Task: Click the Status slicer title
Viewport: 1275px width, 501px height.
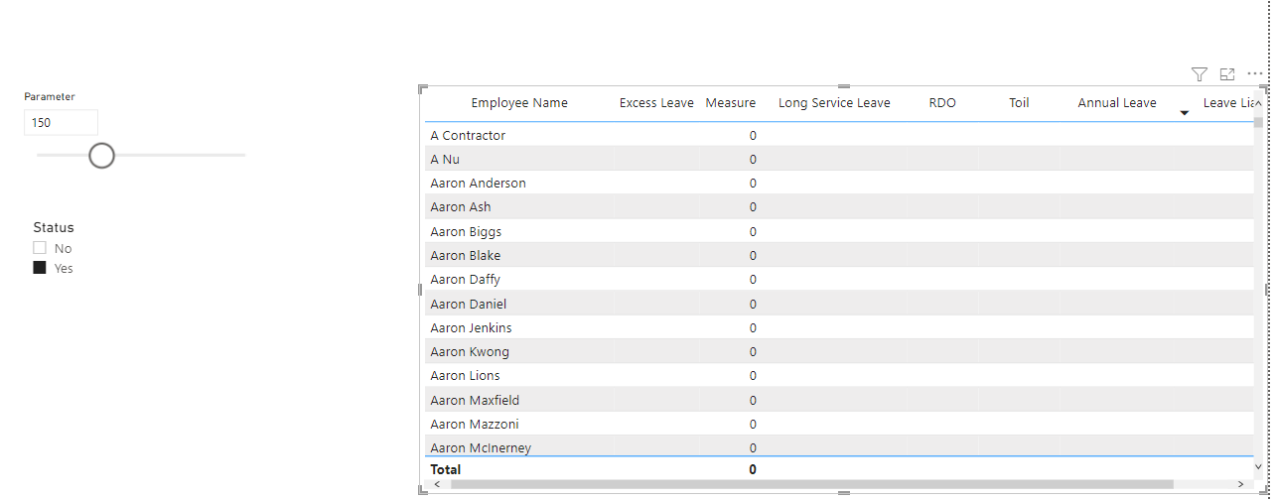Action: (54, 227)
